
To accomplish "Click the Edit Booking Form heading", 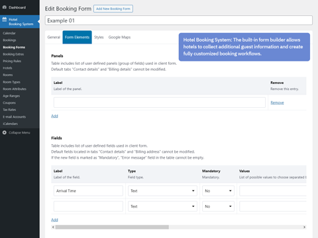I will coord(68,9).
